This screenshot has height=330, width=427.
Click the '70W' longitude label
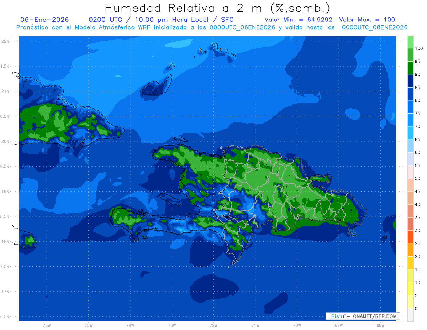(x=297, y=325)
